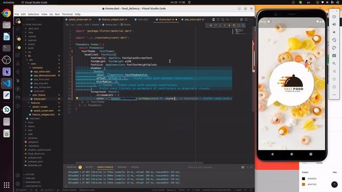The height and width of the screenshot is (192, 342).
Task: Launch Google Chrome from the Ubuntu dock
Action: (6, 13)
